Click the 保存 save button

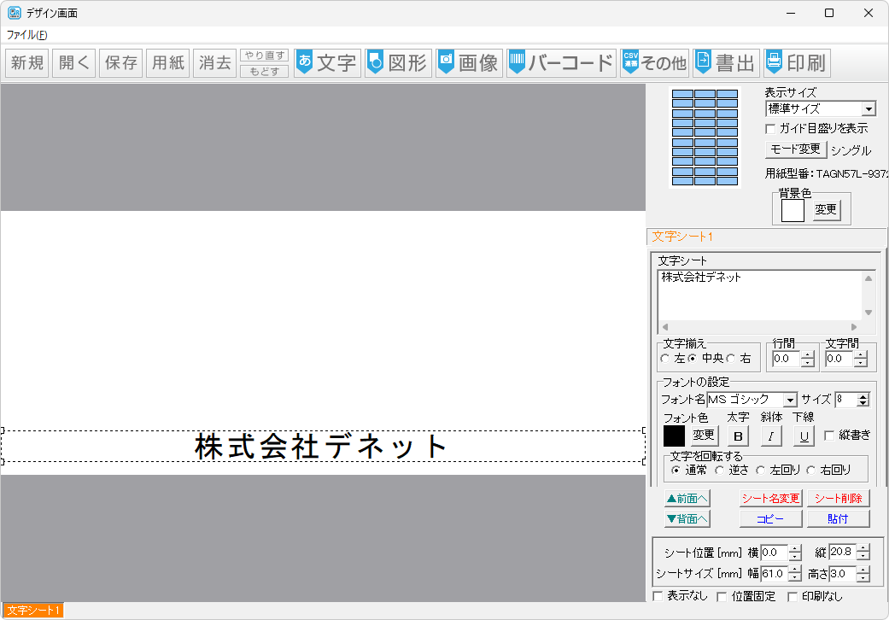click(121, 62)
